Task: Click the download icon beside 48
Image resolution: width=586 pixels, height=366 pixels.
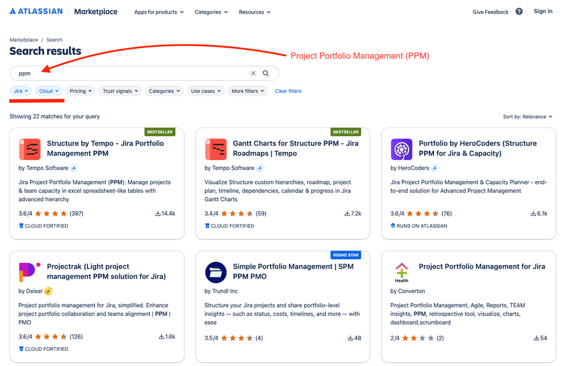Action: coord(350,338)
